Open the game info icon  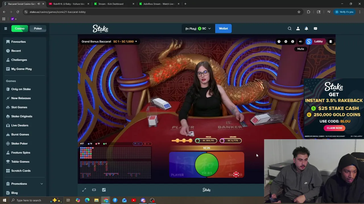pos(293,41)
